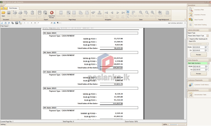211x126 pixels.
Task: Collapse the Customer Payments section
Action: click(x=210, y=80)
